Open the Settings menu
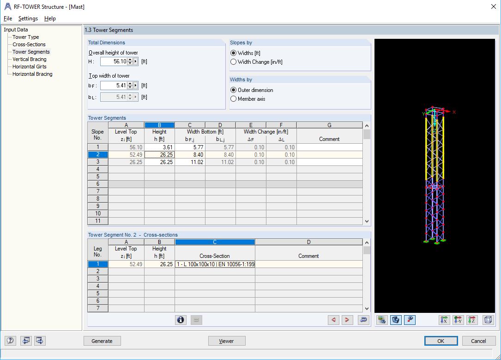Viewport: 501px width, 360px height. coord(28,18)
